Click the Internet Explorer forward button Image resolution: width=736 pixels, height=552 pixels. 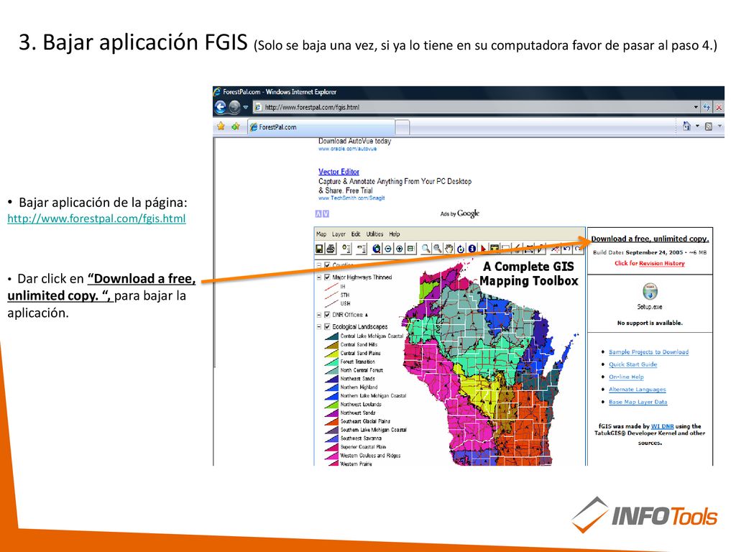[x=234, y=107]
